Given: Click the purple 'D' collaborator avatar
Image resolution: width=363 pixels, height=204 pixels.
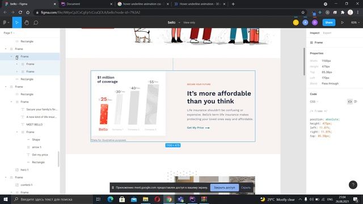Looking at the screenshot, I should coord(315,23).
